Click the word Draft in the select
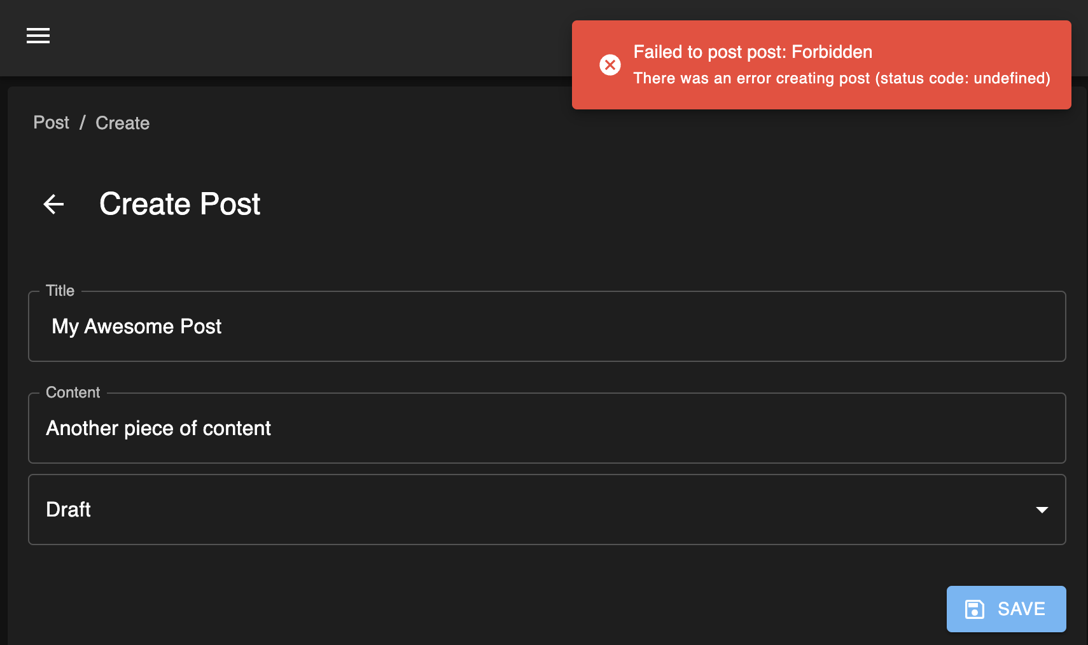Viewport: 1088px width, 645px height. tap(69, 510)
